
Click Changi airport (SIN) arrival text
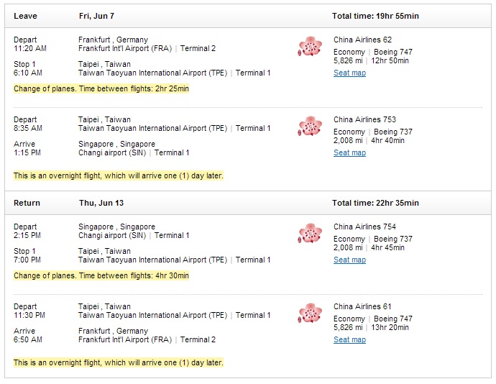click(112, 153)
